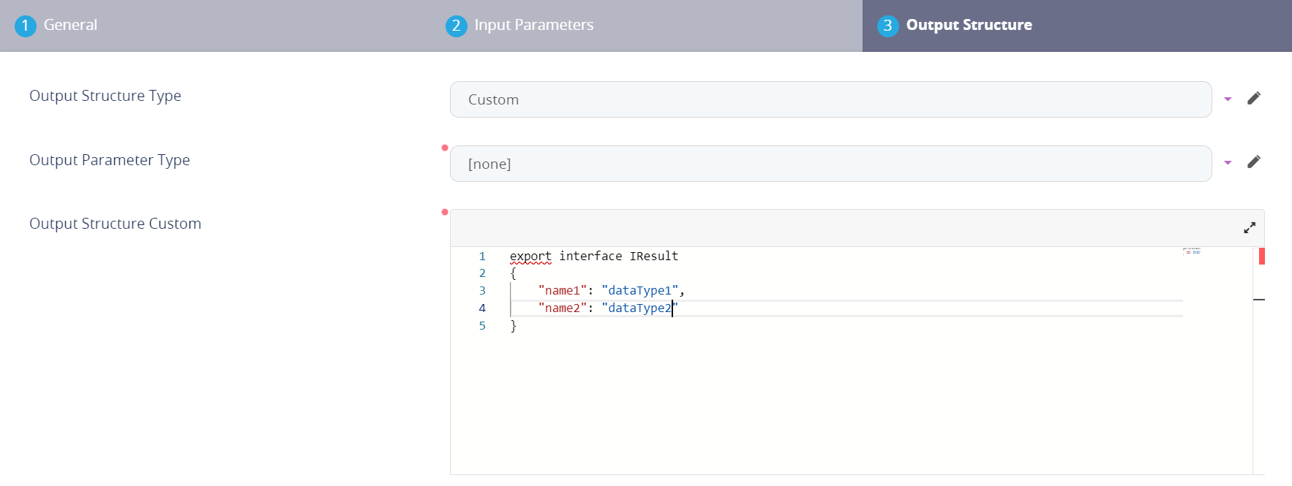
Task: Select the Output Structure tab
Action: click(x=955, y=25)
